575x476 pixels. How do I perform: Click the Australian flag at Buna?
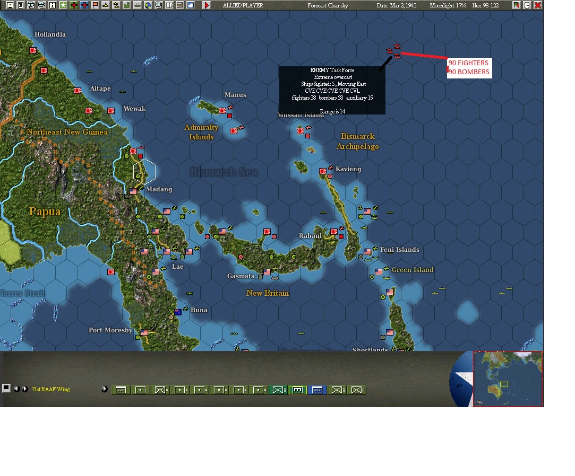pyautogui.click(x=178, y=312)
